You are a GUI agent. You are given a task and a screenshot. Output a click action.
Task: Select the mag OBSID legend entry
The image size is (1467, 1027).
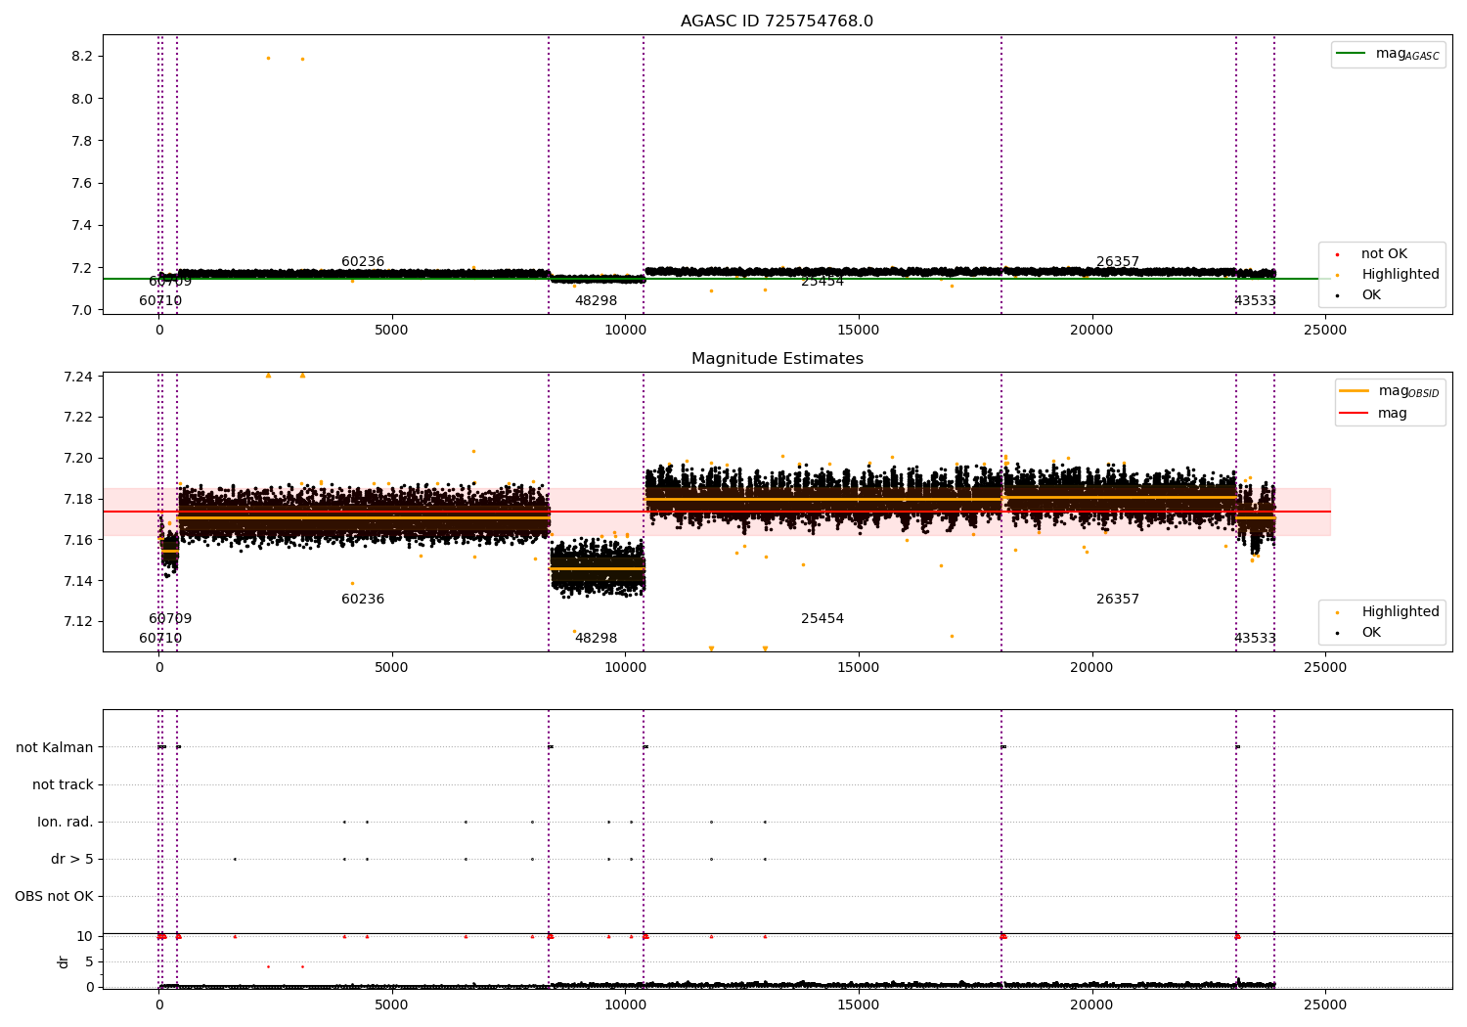point(1390,391)
